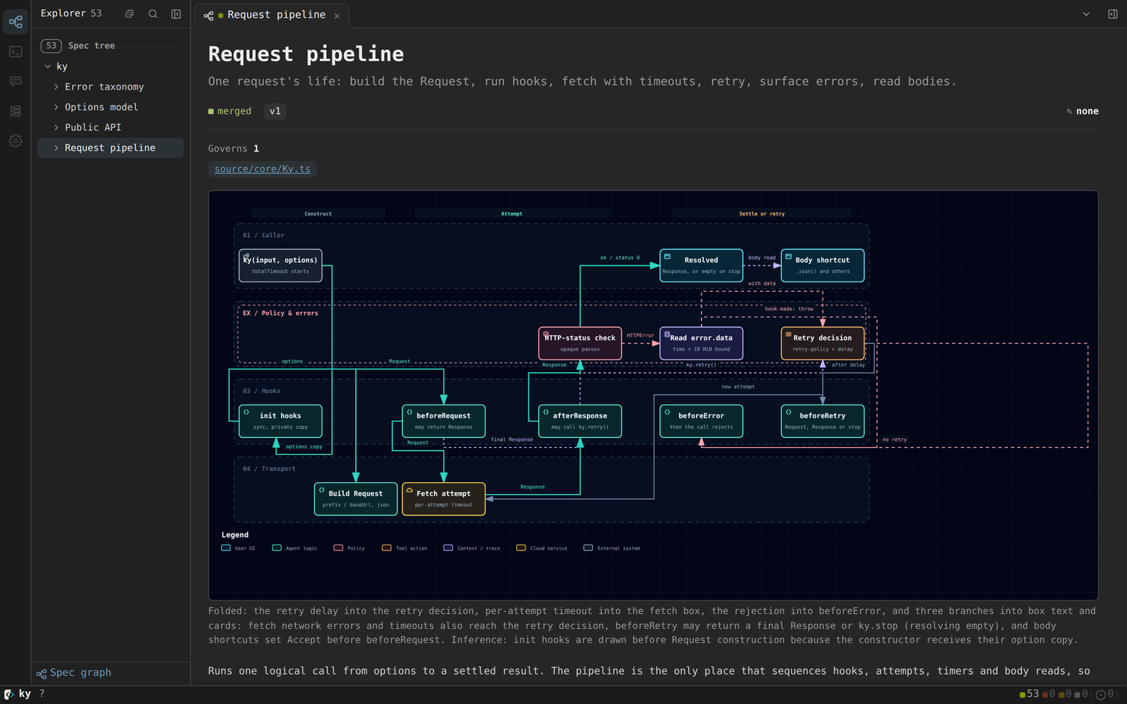Switch to the Request pipeline tab

click(270, 15)
